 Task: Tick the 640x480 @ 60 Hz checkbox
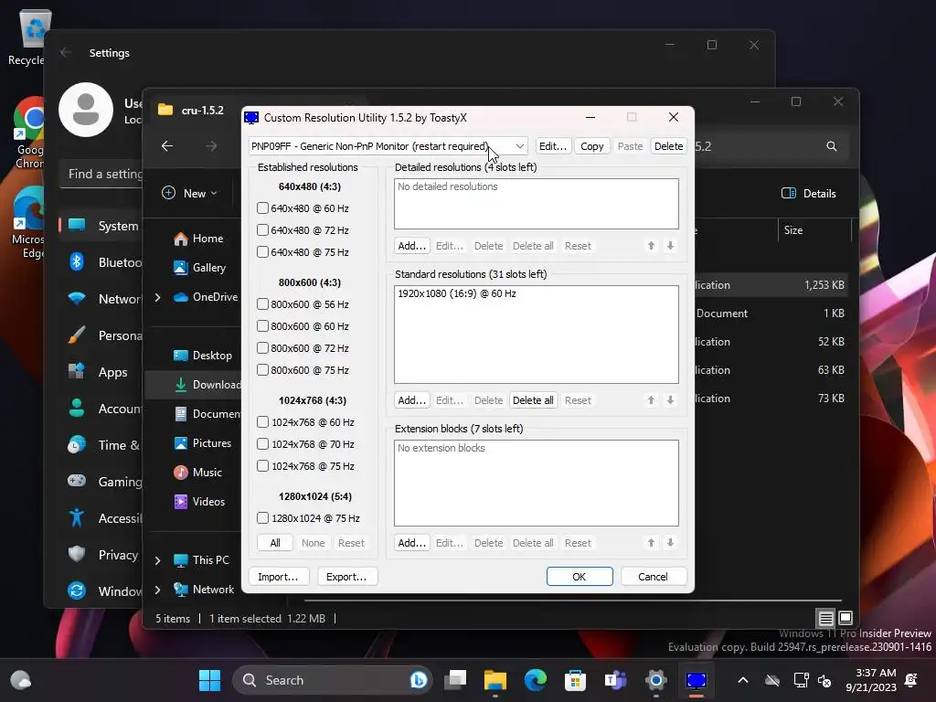[x=262, y=208]
